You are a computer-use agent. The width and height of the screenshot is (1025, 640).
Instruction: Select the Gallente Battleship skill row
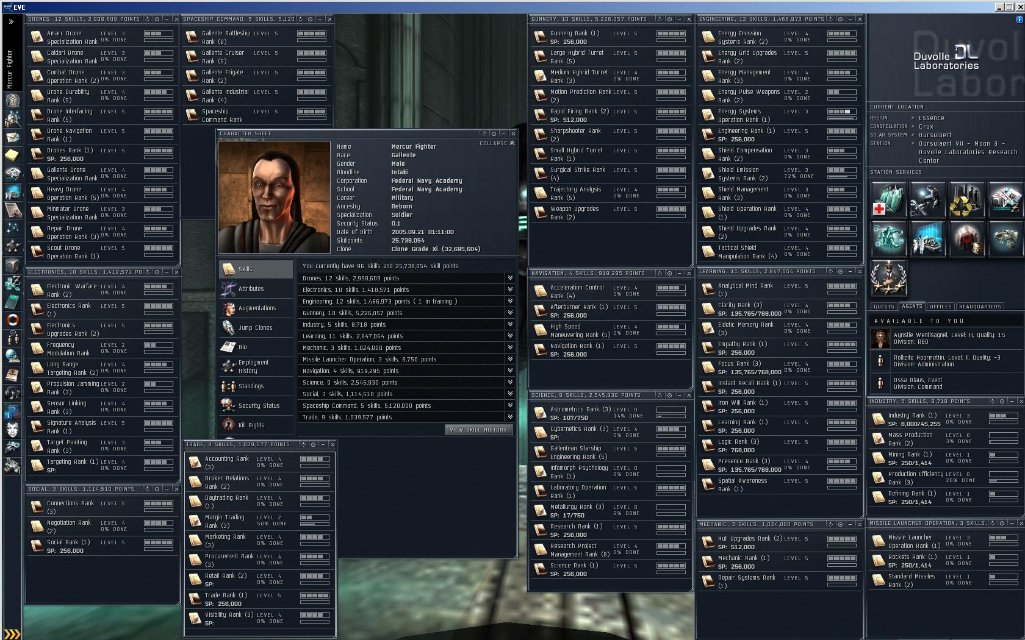258,37
